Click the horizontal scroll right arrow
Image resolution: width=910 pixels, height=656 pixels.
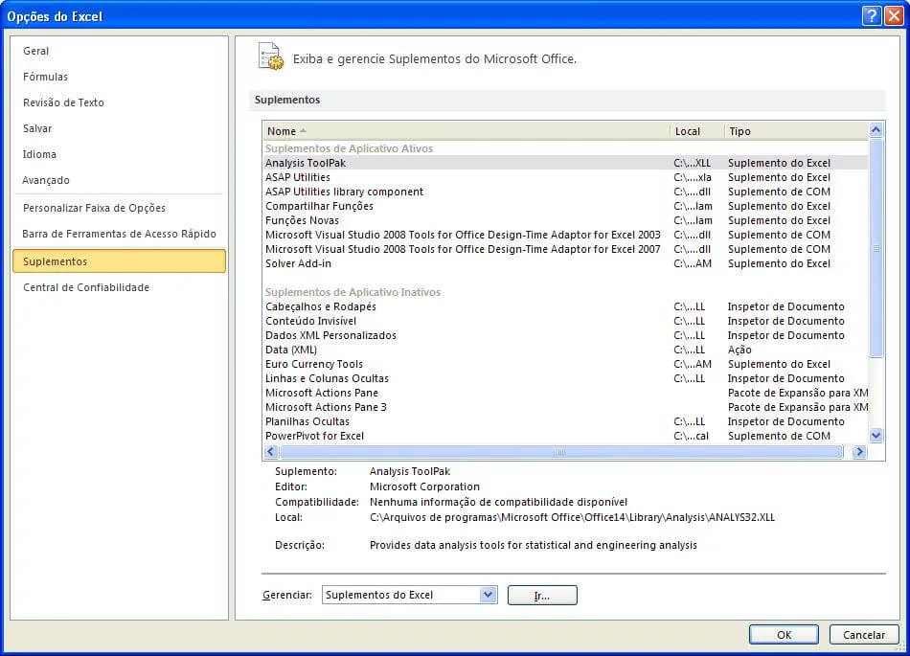859,452
